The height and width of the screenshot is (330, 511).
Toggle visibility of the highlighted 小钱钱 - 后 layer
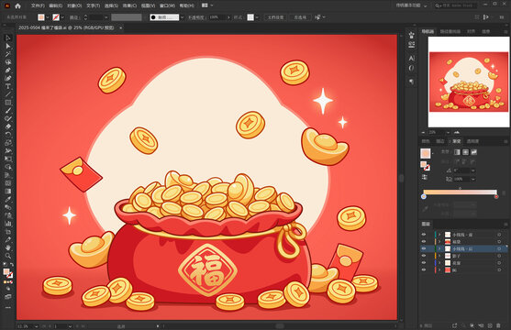424,248
